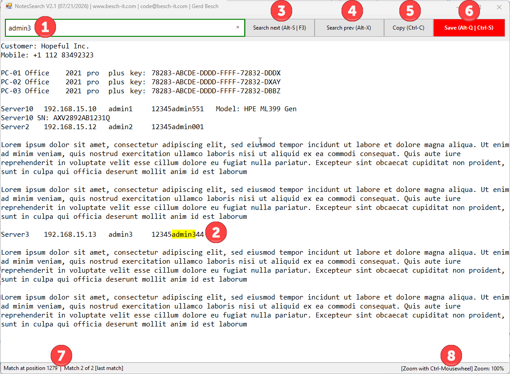Image resolution: width=510 pixels, height=374 pixels.
Task: Click the password 12345admin001
Action: [177, 126]
